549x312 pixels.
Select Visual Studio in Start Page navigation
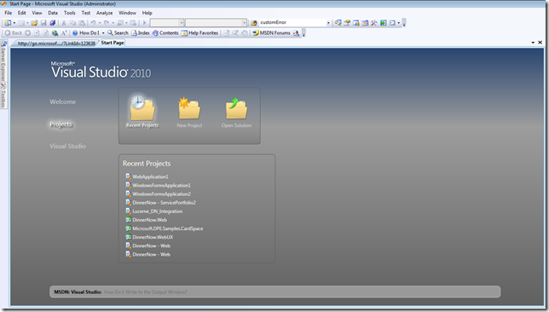click(x=67, y=146)
